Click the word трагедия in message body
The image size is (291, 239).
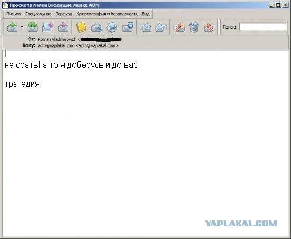click(x=22, y=84)
